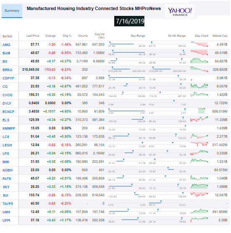View the CVCO day chart thumbnail
231x233 pixels.
click(199, 95)
